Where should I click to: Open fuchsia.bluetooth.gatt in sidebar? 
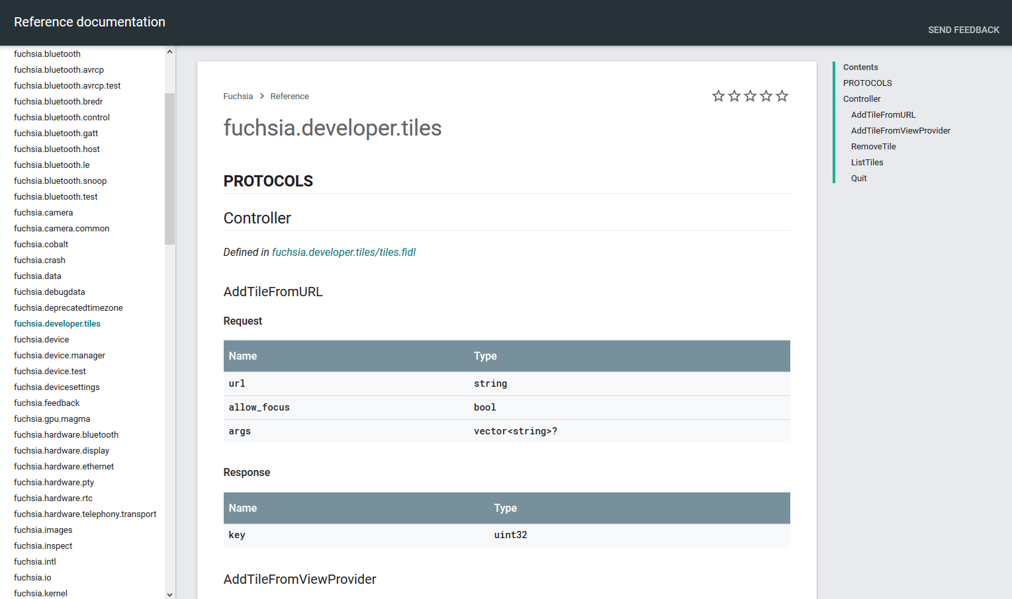pos(56,133)
